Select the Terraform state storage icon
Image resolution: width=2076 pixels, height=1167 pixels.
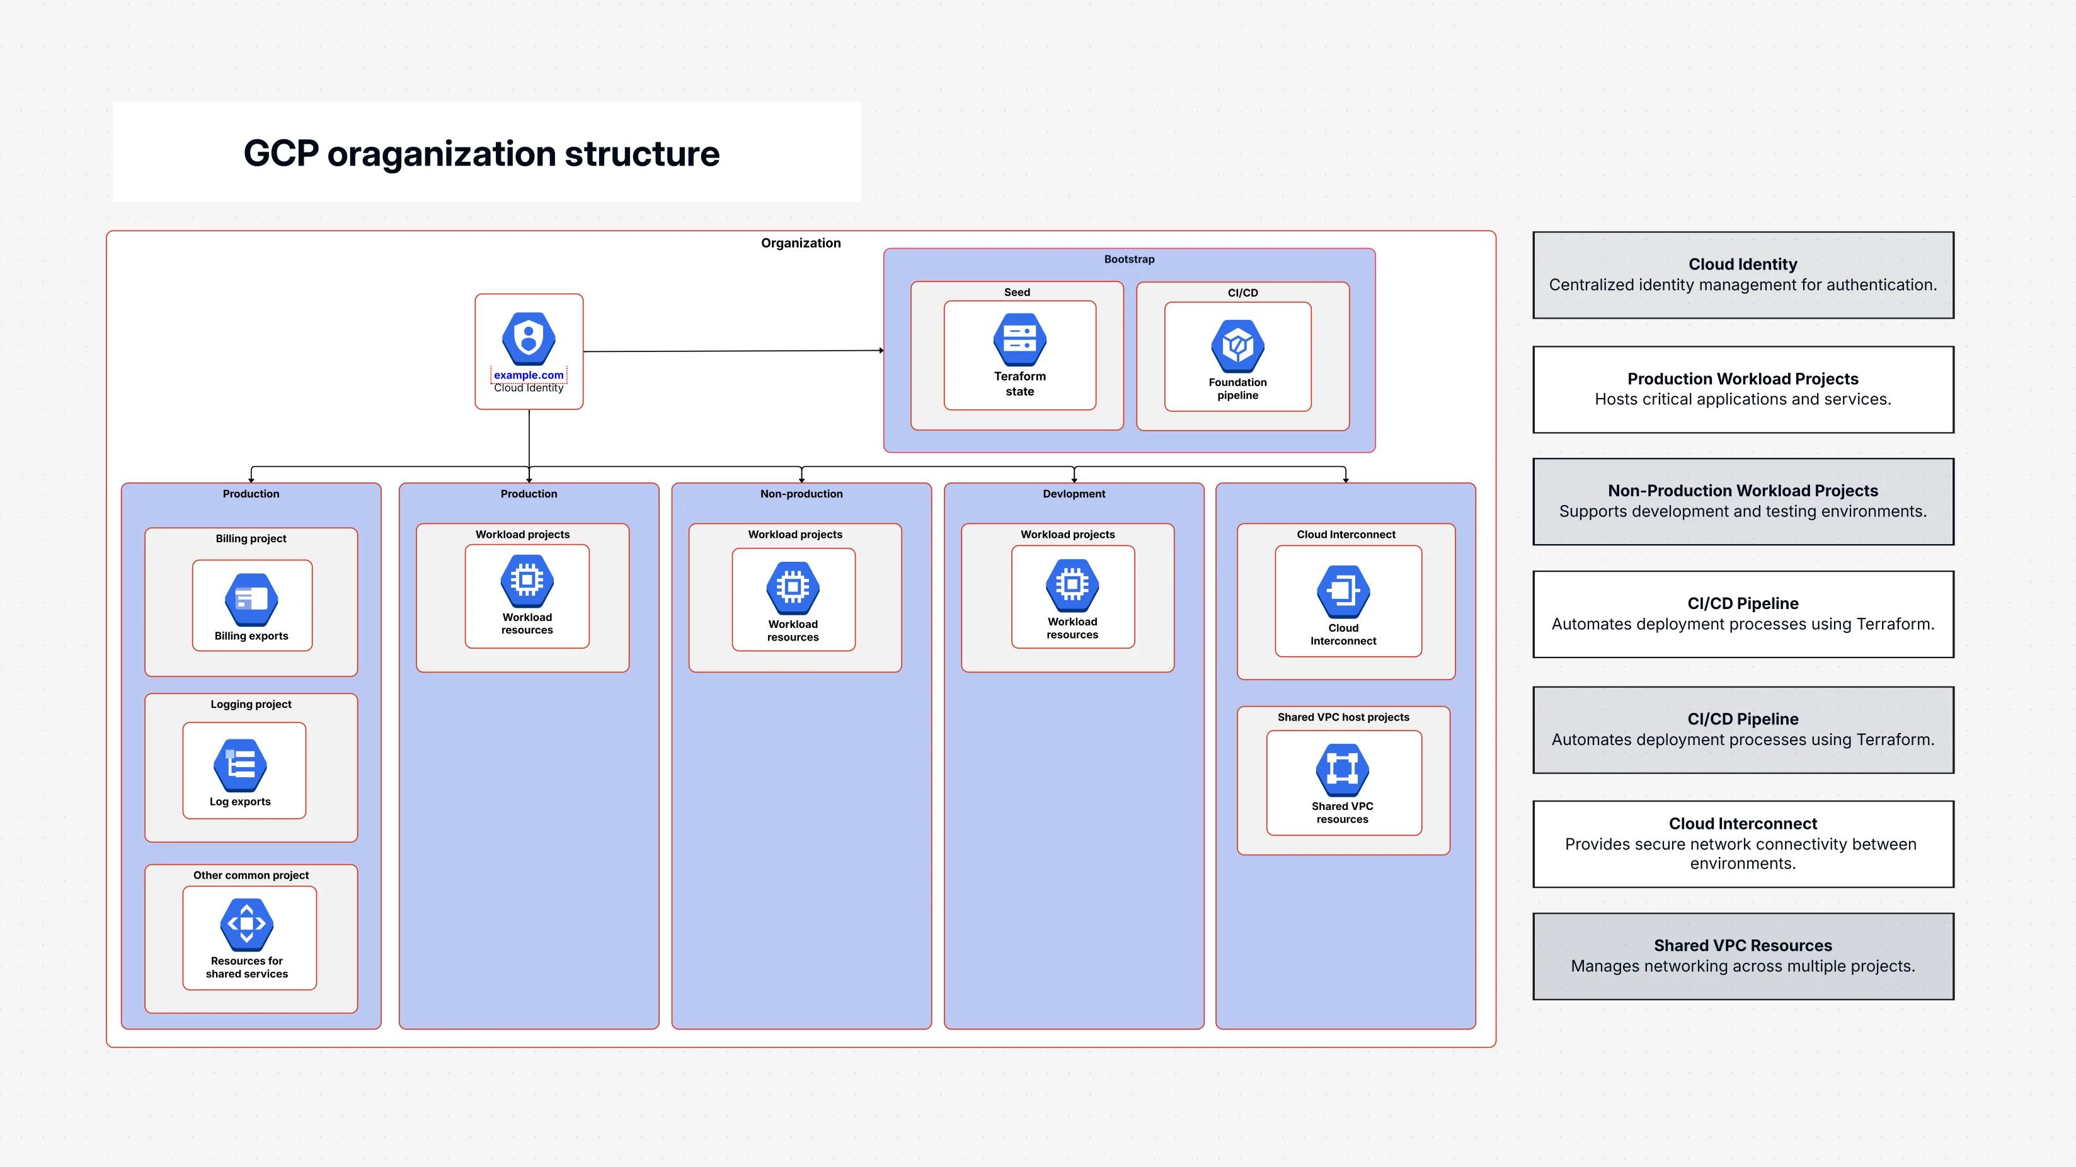(1019, 341)
